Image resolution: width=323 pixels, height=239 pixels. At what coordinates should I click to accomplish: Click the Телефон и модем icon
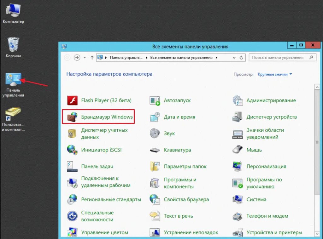click(x=238, y=216)
